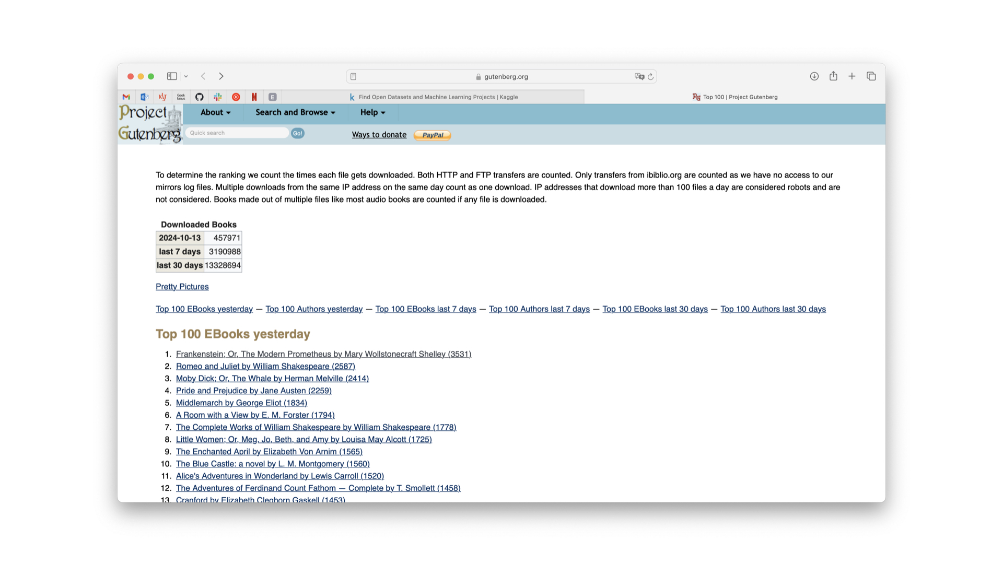The width and height of the screenshot is (1003, 564).
Task: Open the red KLT pinned tab
Action: tap(163, 97)
